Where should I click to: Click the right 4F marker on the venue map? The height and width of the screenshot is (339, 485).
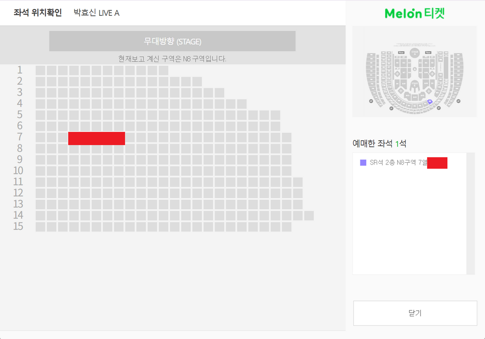(458, 101)
